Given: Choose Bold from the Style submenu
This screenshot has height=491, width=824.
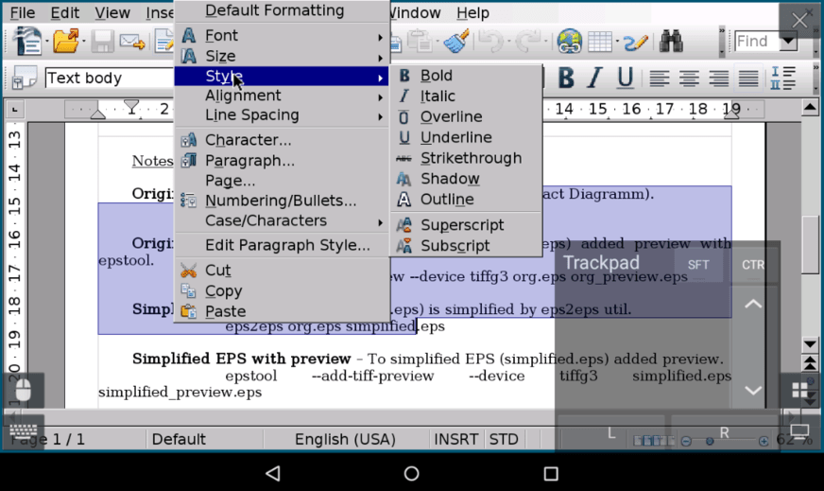Looking at the screenshot, I should (466, 76).
